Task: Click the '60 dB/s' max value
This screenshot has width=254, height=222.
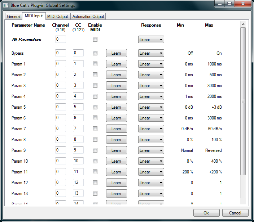Action: tap(215, 129)
